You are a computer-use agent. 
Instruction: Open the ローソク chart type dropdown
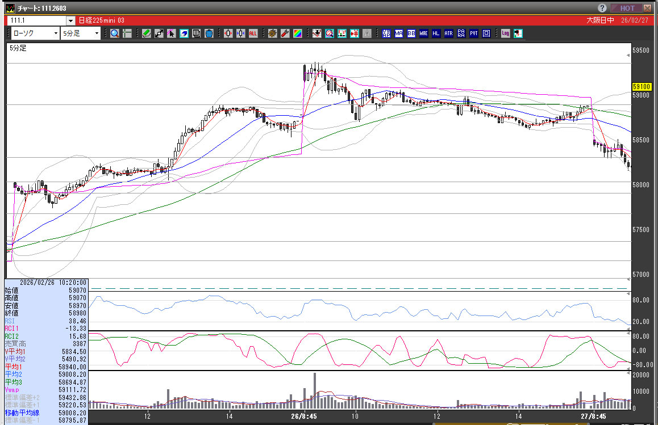coord(56,33)
